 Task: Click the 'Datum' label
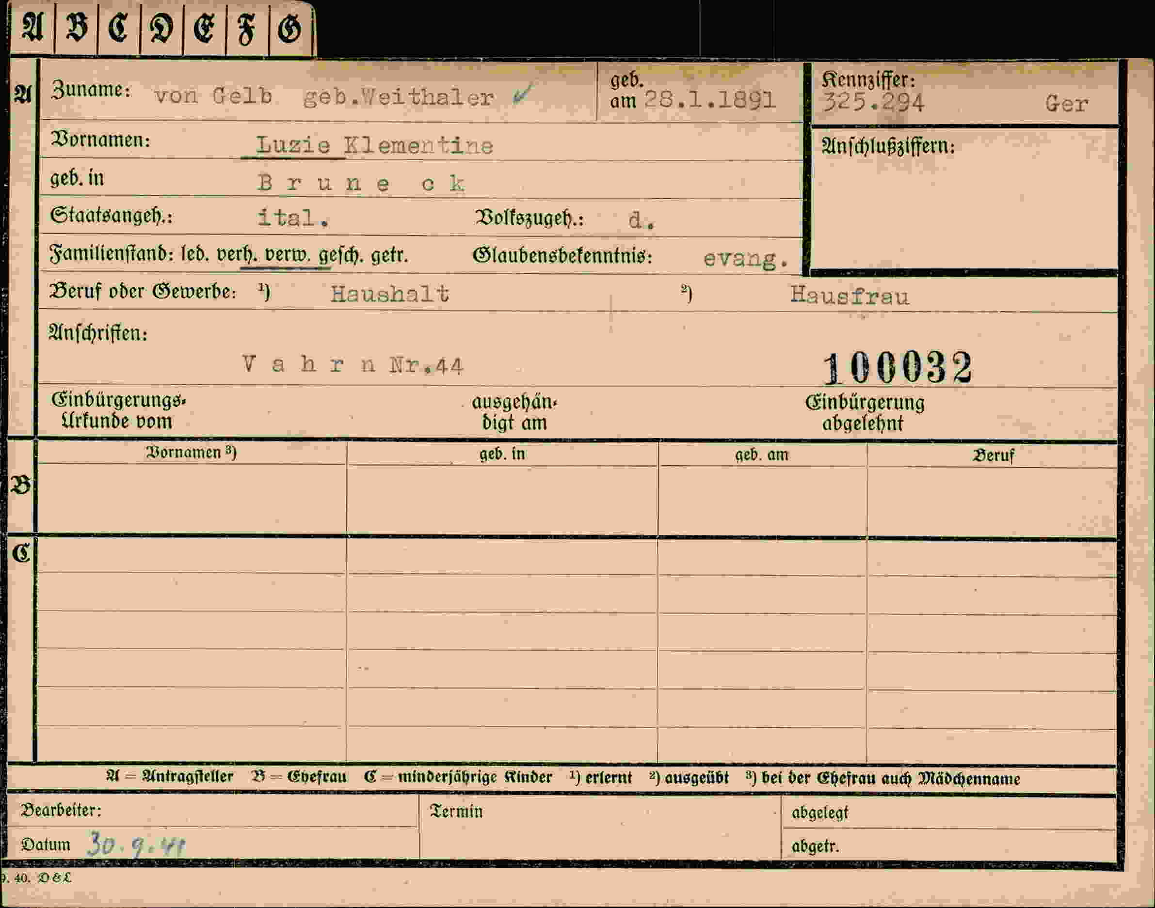click(x=46, y=845)
